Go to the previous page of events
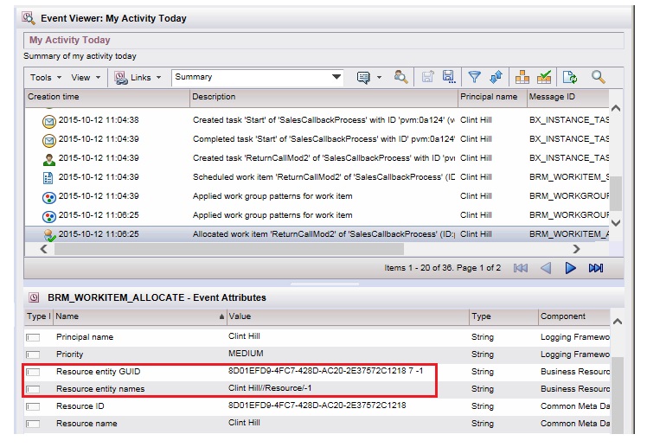This screenshot has height=447, width=647. coord(546,268)
